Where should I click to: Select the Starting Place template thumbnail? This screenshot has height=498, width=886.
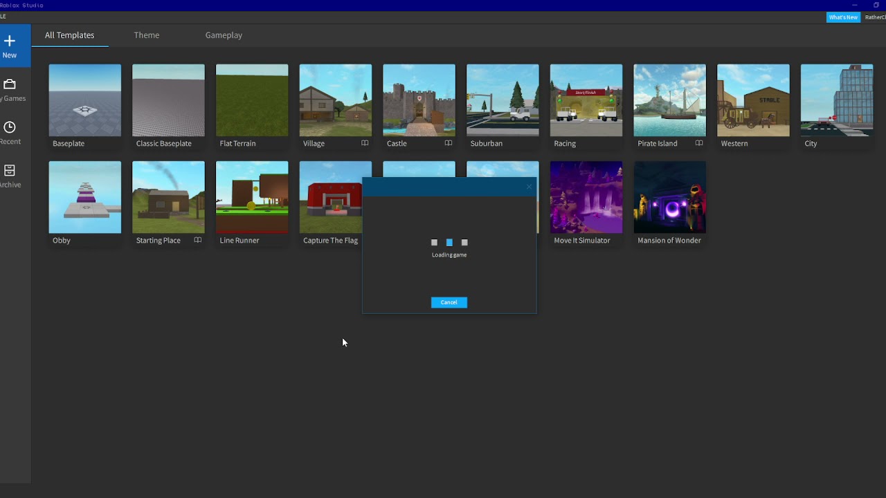tap(169, 197)
